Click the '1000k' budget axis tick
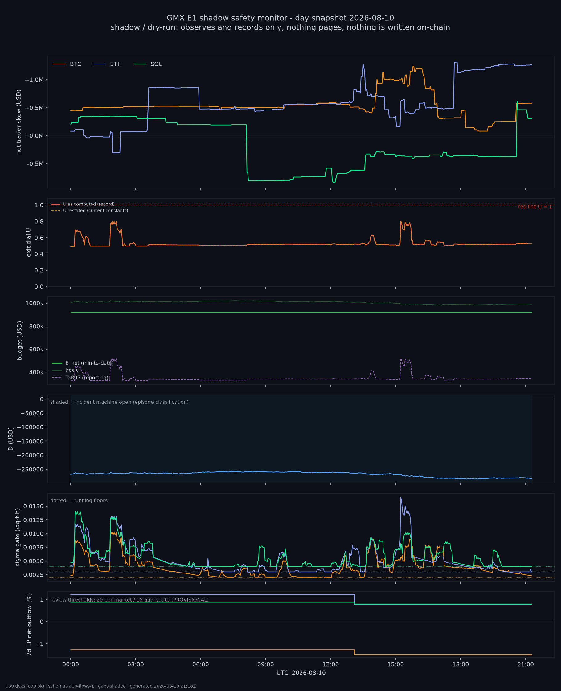Viewport: 561px width, 691px height. (35, 303)
